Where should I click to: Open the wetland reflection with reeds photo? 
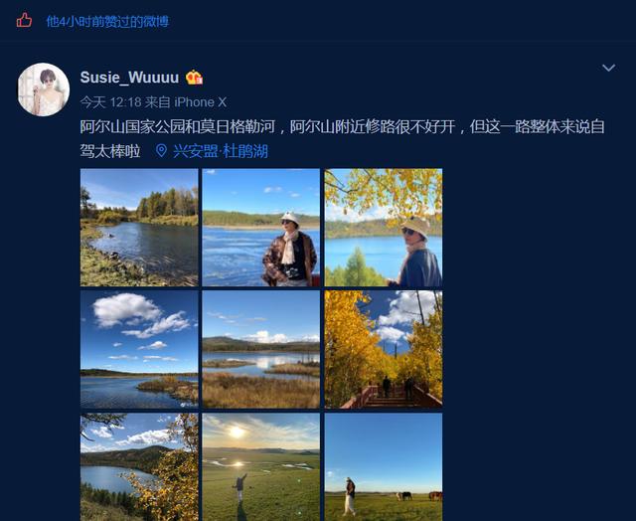coord(260,349)
